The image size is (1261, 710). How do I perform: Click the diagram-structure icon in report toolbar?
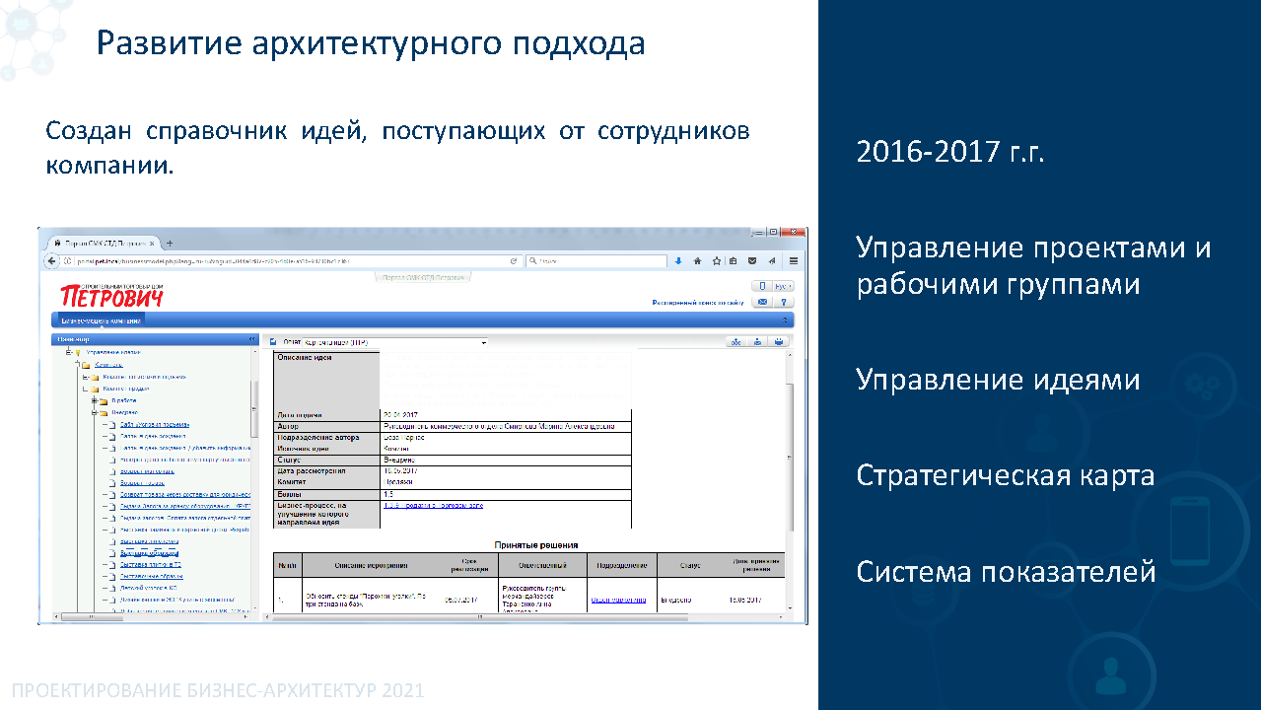736,342
